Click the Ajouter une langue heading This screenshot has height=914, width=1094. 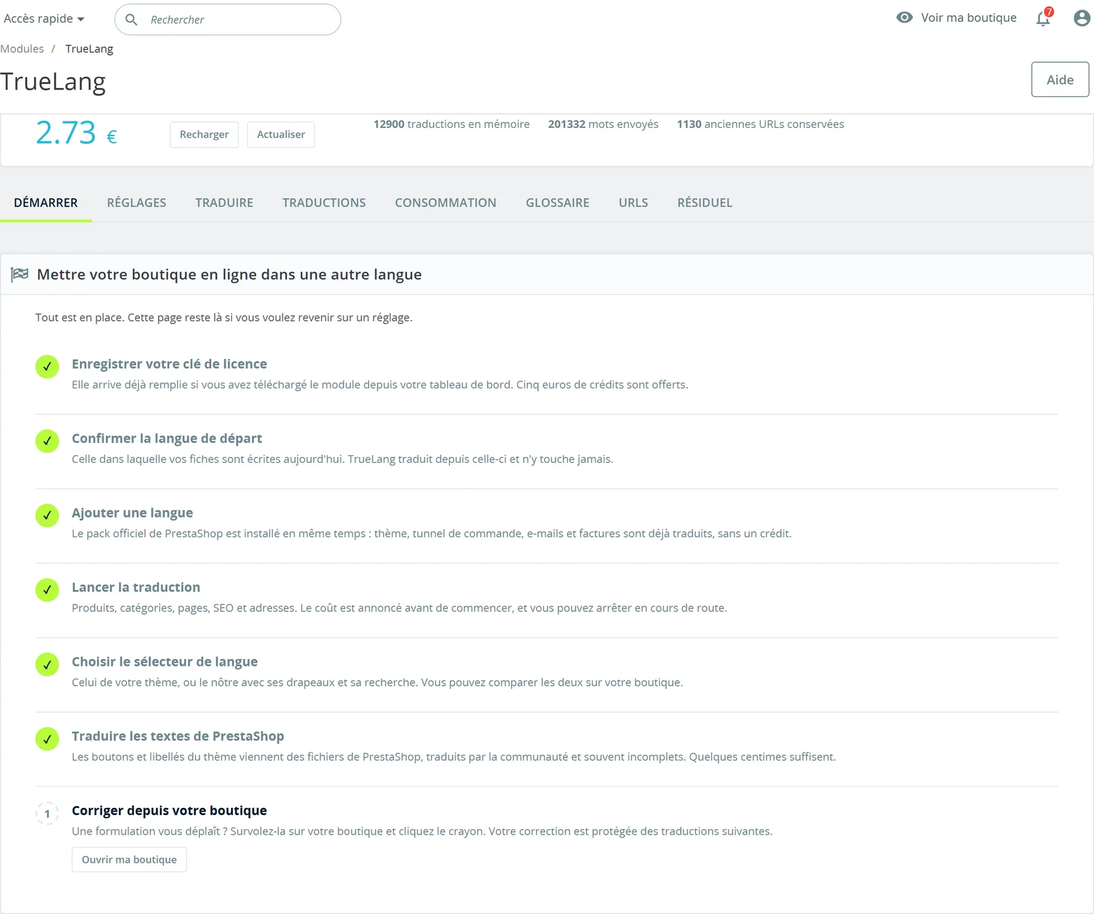click(x=133, y=513)
